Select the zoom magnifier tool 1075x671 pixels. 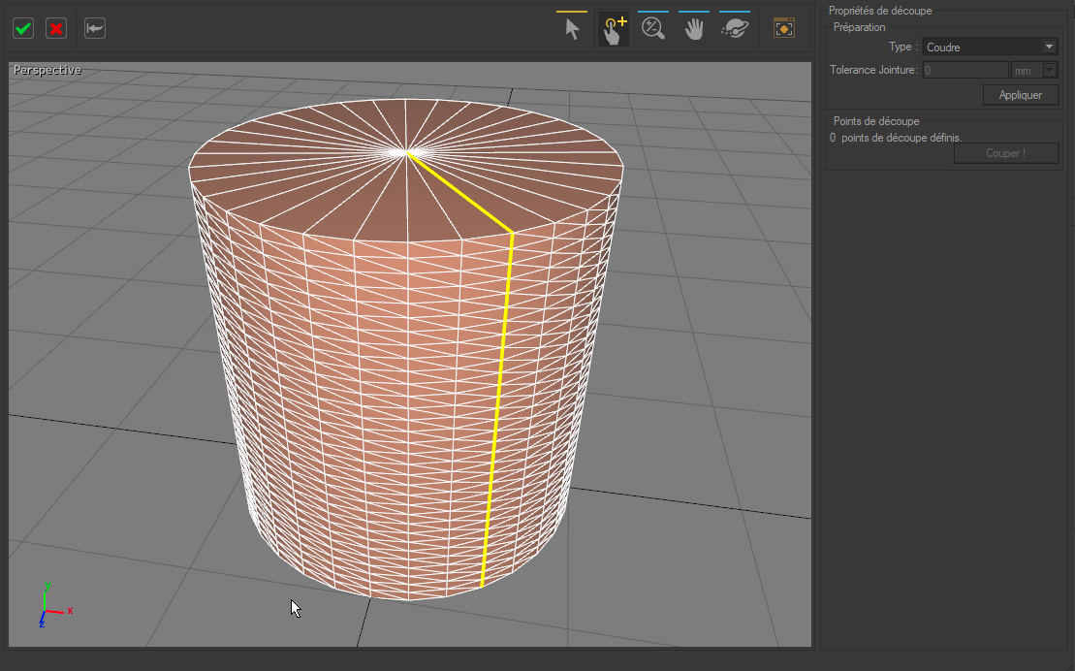tap(653, 29)
